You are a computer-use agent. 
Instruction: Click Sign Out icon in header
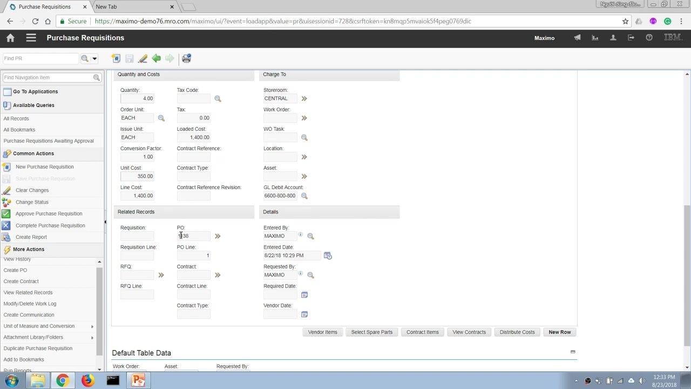tap(631, 38)
